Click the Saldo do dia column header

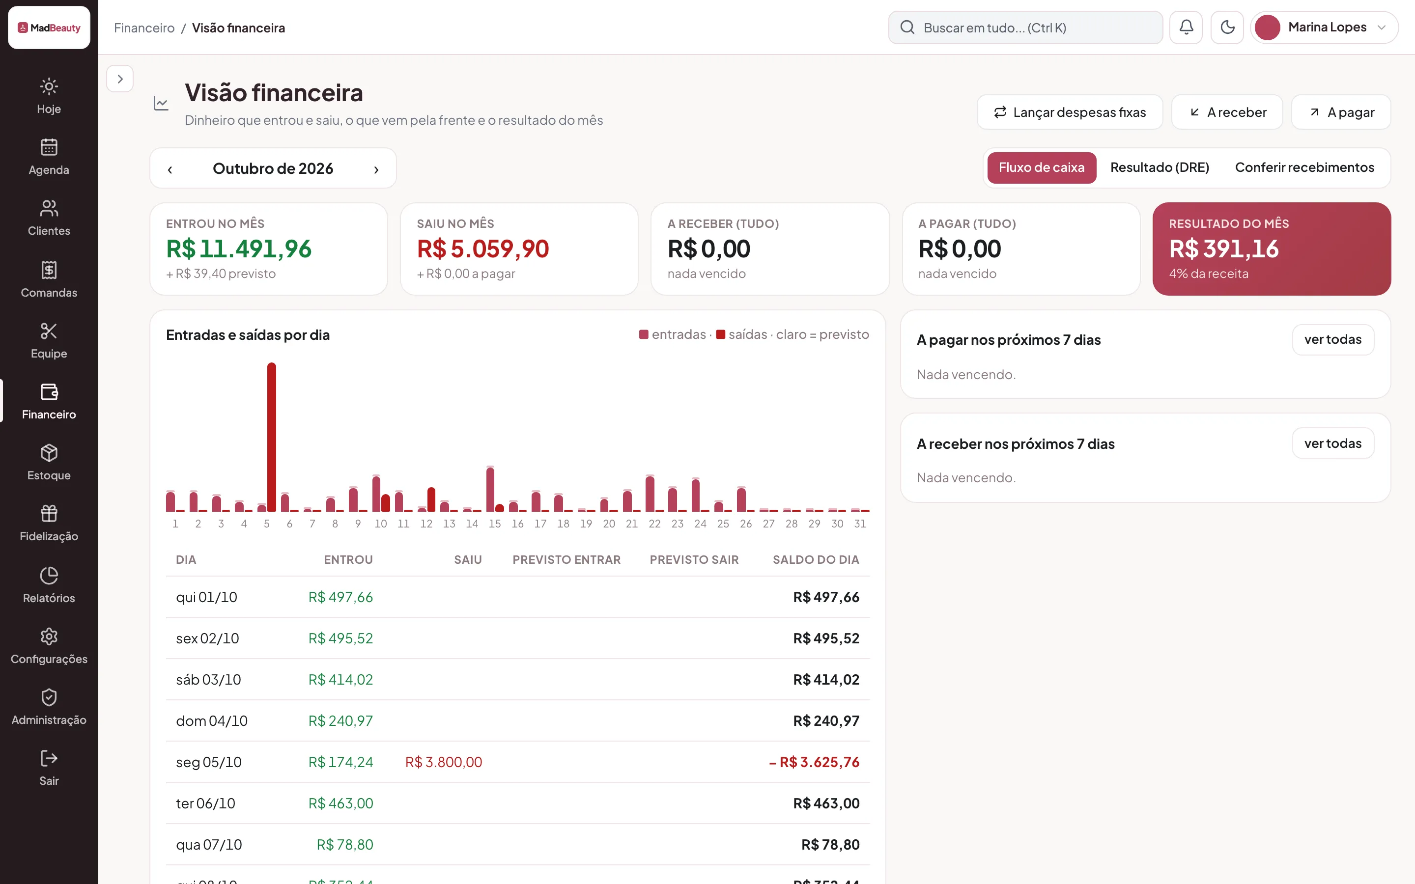pos(816,560)
